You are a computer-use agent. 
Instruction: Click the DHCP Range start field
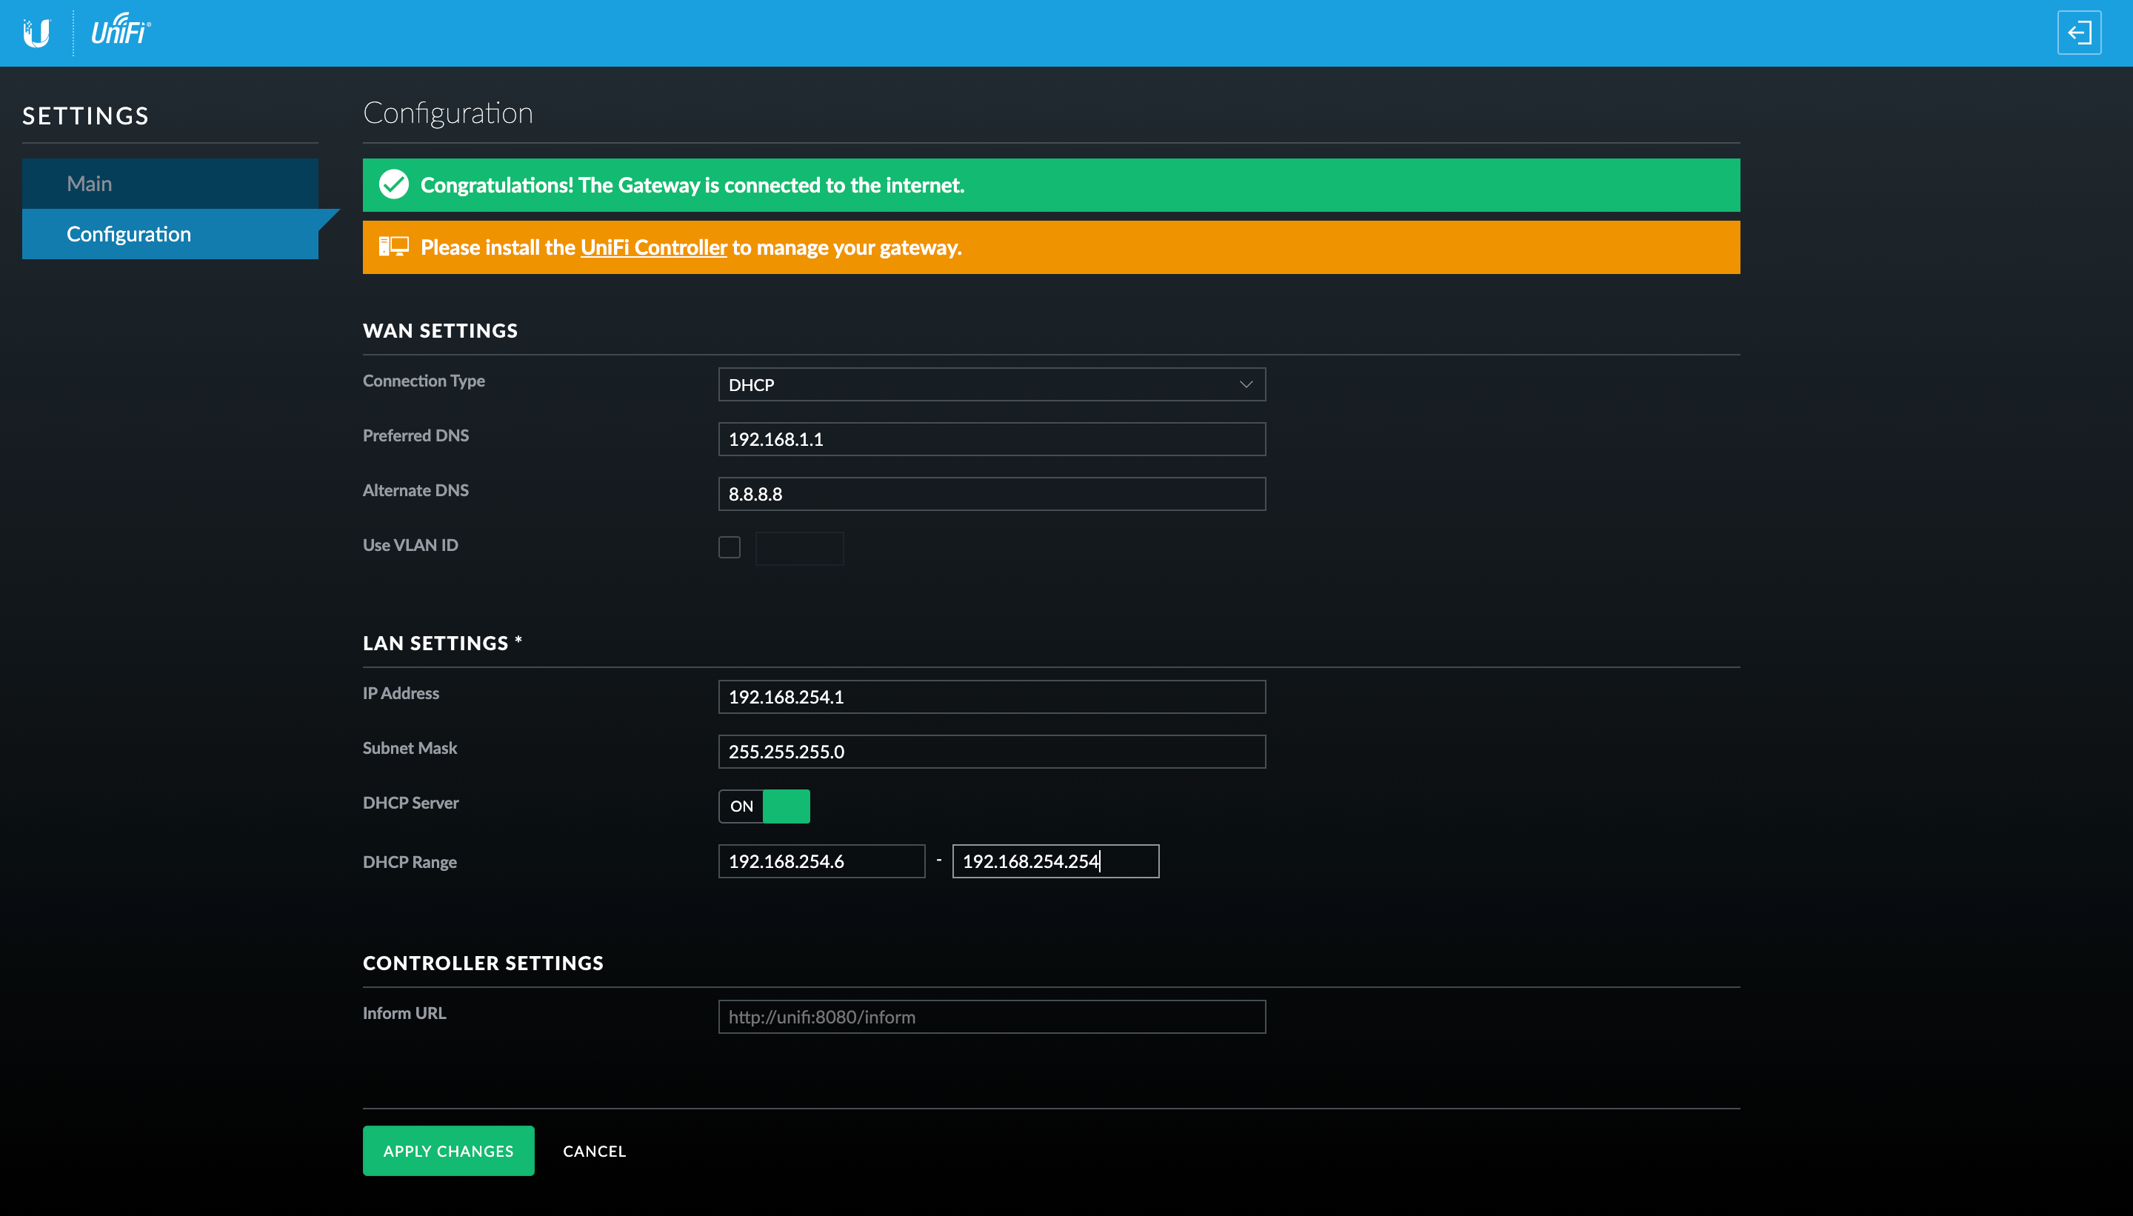coord(821,861)
